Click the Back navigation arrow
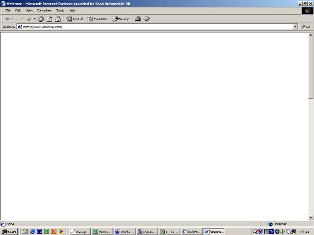 pyautogui.click(x=11, y=19)
